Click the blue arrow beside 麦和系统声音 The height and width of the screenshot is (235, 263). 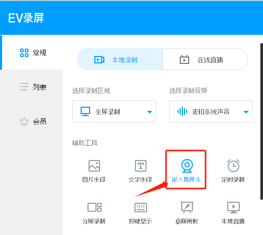(246, 112)
